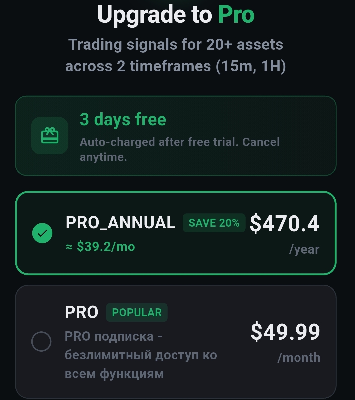The height and width of the screenshot is (400, 355).
Task: Click the $49.99 monthly price
Action: click(x=285, y=332)
